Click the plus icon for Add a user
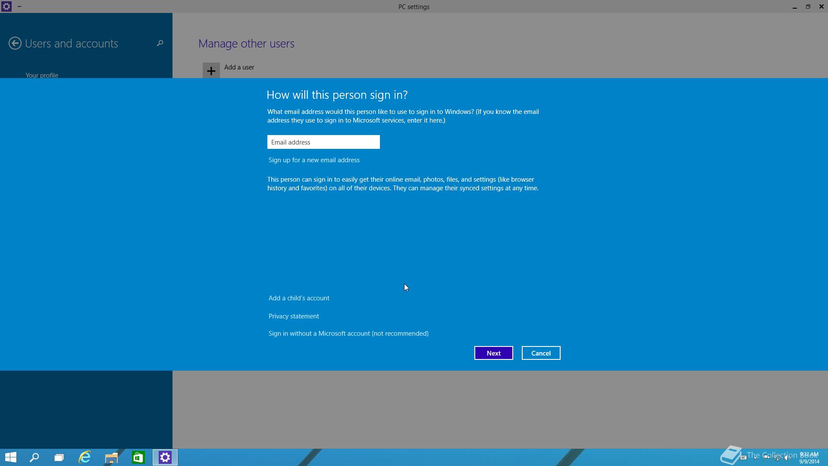This screenshot has width=828, height=466. coord(211,71)
